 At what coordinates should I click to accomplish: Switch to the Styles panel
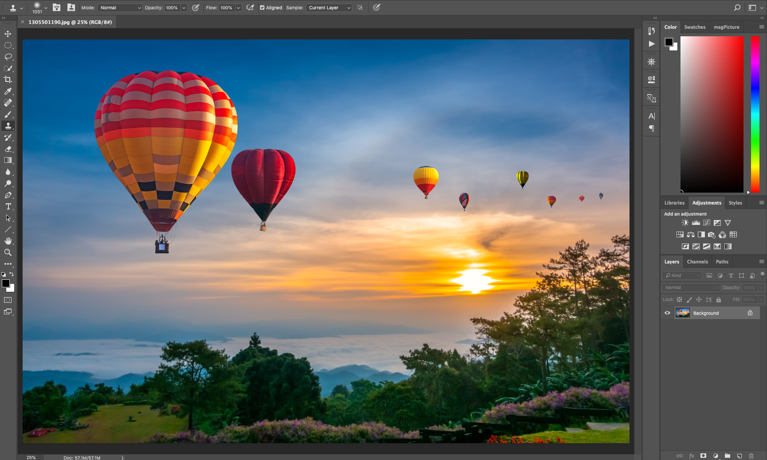(735, 202)
